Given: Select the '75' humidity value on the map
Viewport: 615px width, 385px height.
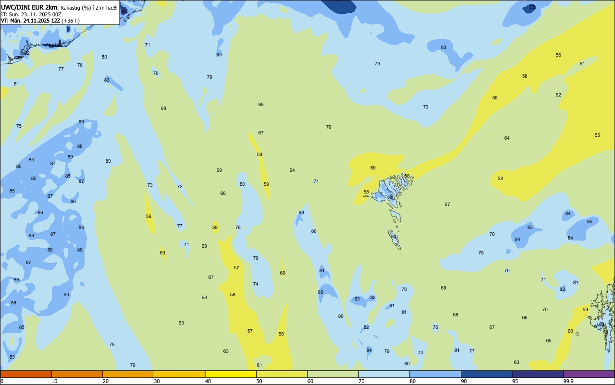Looking at the screenshot, I should tap(19, 126).
